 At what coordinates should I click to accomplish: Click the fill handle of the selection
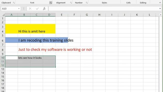click(x=56, y=67)
